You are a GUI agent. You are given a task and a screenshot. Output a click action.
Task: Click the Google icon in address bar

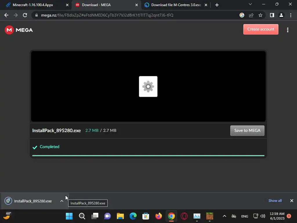click(242, 15)
